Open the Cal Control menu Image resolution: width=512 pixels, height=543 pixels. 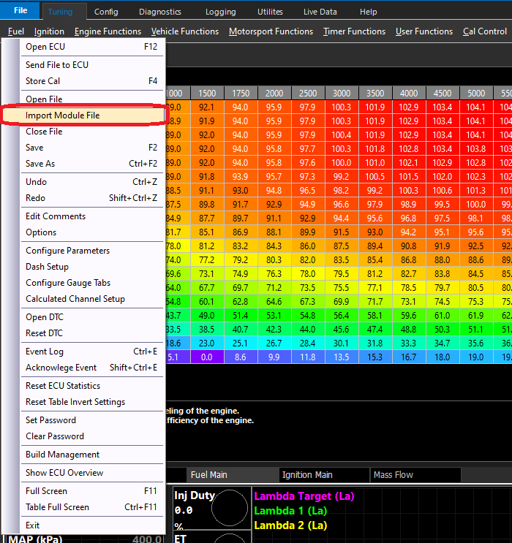pos(485,31)
